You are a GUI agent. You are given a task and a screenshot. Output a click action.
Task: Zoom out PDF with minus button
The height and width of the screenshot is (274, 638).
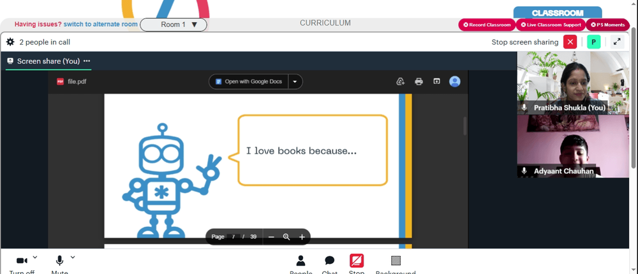[271, 237]
